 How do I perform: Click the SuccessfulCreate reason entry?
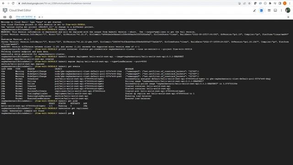click(x=37, y=91)
